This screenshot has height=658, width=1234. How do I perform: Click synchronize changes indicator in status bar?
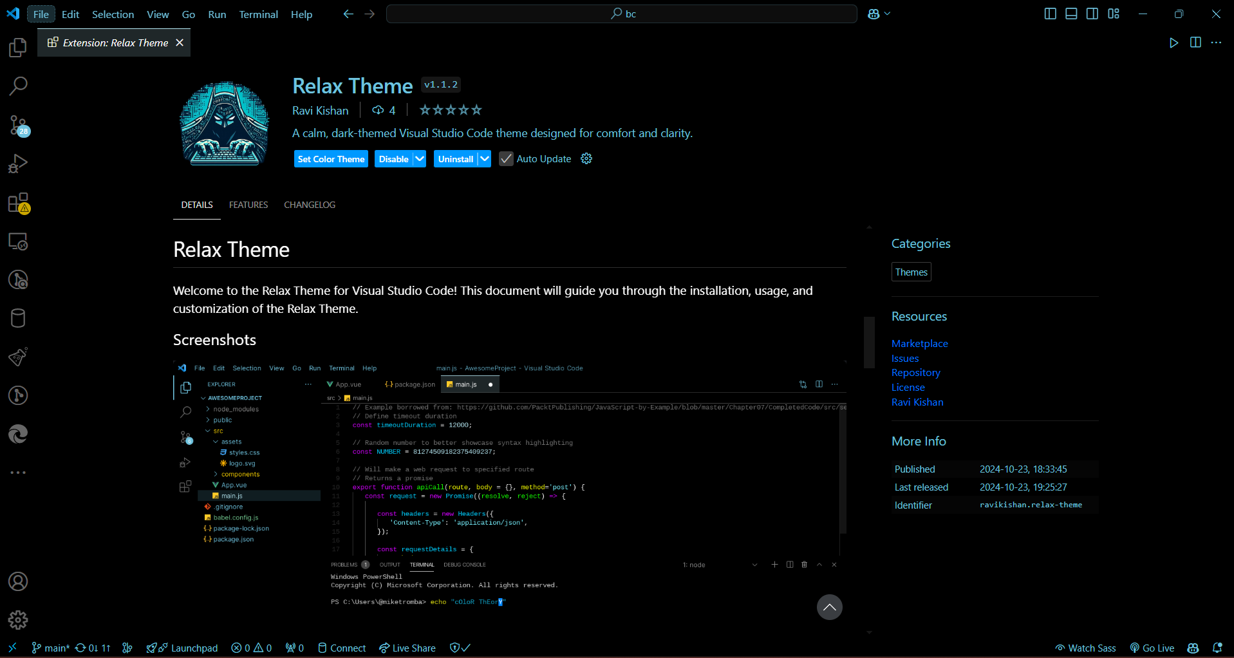pos(93,648)
